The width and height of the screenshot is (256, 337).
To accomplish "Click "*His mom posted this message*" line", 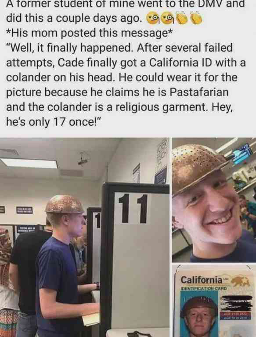I will tap(89, 33).
